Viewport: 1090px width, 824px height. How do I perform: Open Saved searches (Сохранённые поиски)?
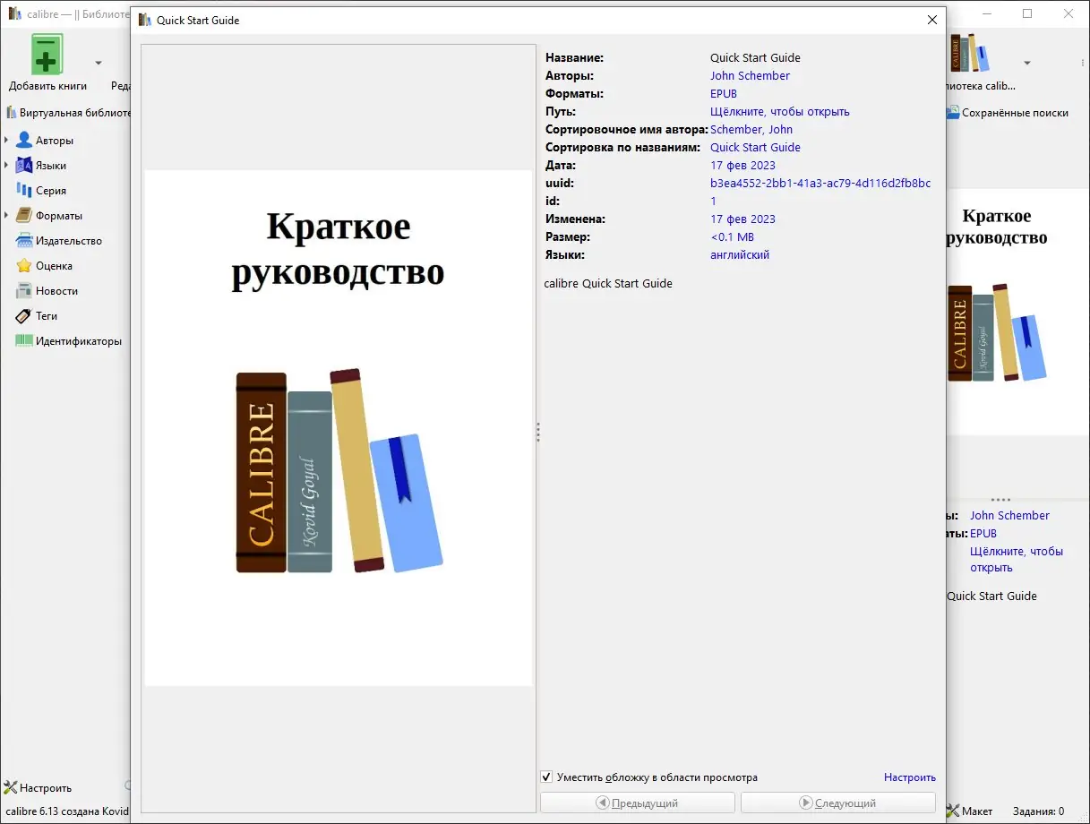click(1008, 113)
